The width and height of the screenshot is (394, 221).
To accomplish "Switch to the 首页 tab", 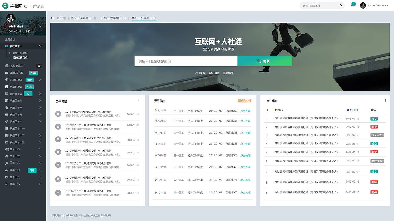I will (59, 18).
